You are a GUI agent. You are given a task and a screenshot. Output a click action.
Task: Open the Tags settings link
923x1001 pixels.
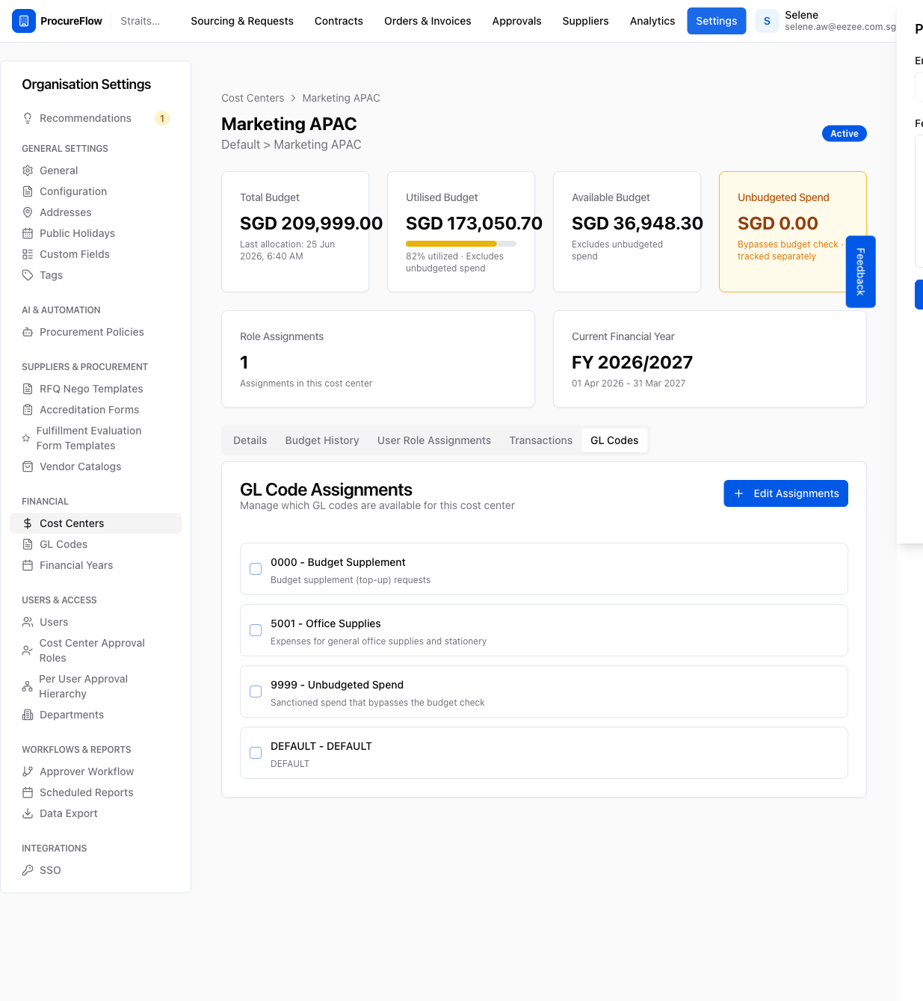pos(96,275)
